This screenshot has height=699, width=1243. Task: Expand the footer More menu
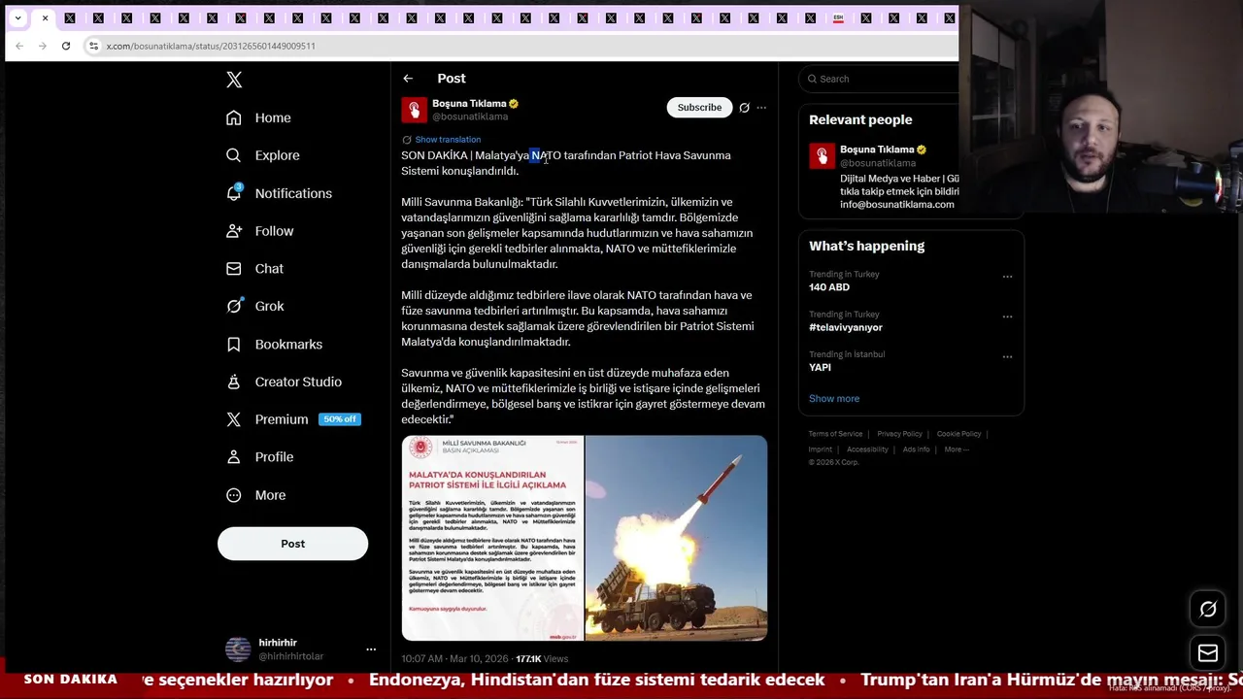tap(957, 449)
